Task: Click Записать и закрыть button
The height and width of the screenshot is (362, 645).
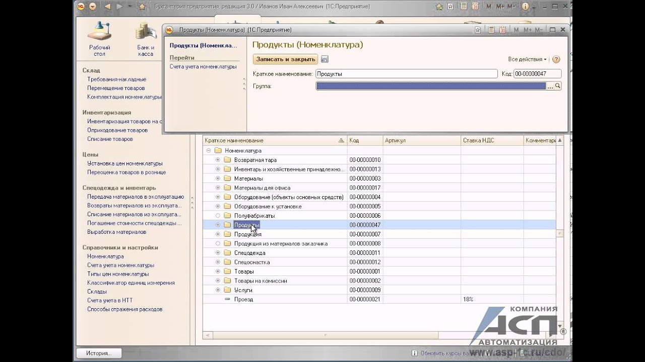Action: point(286,59)
